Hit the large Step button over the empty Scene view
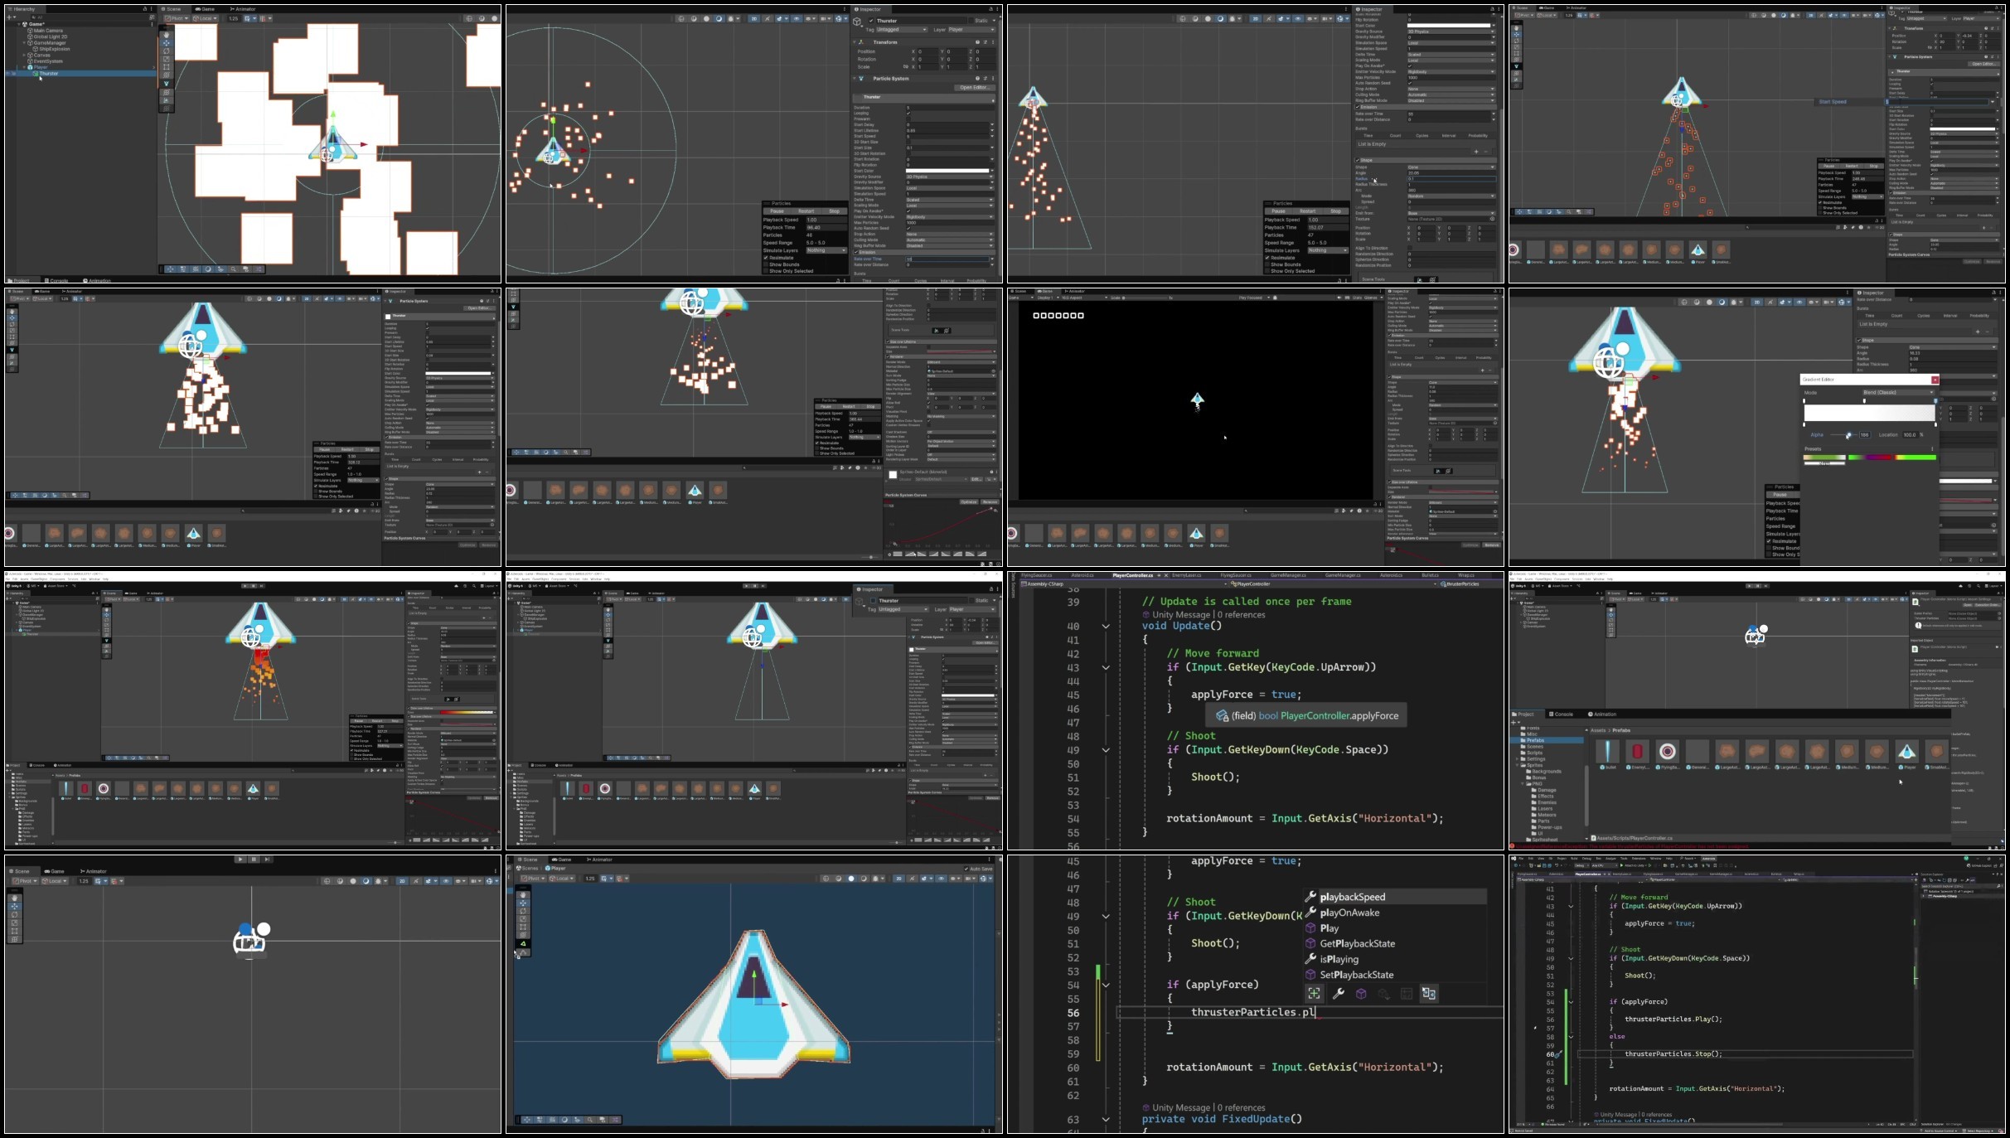 [267, 860]
